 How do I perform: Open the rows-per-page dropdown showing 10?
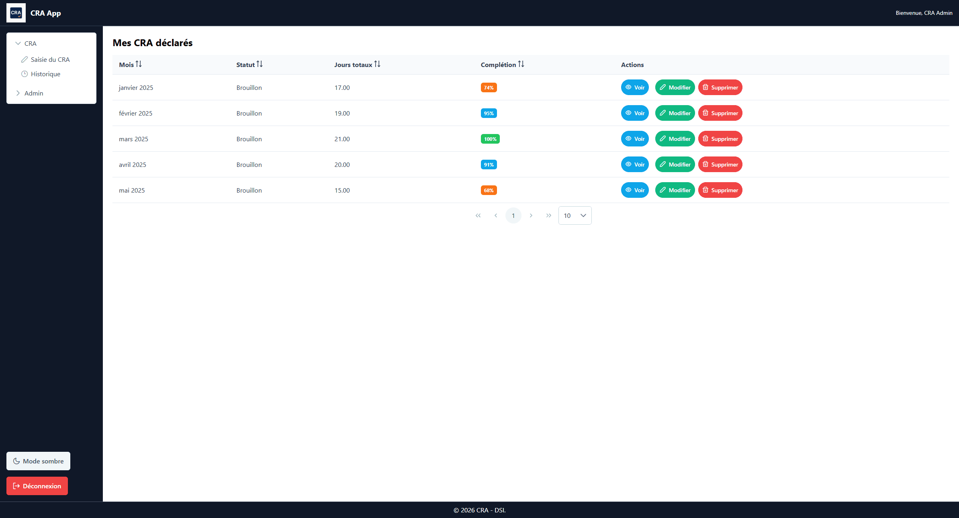point(575,215)
